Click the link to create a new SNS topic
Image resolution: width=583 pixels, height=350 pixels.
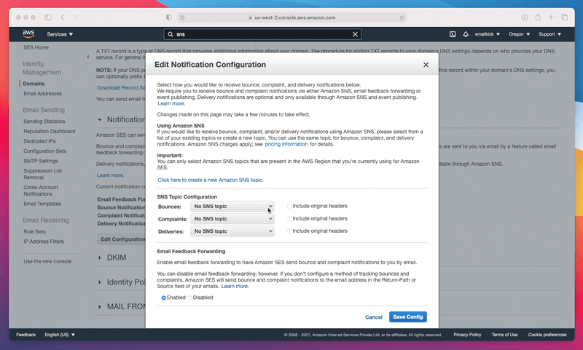[x=211, y=180]
